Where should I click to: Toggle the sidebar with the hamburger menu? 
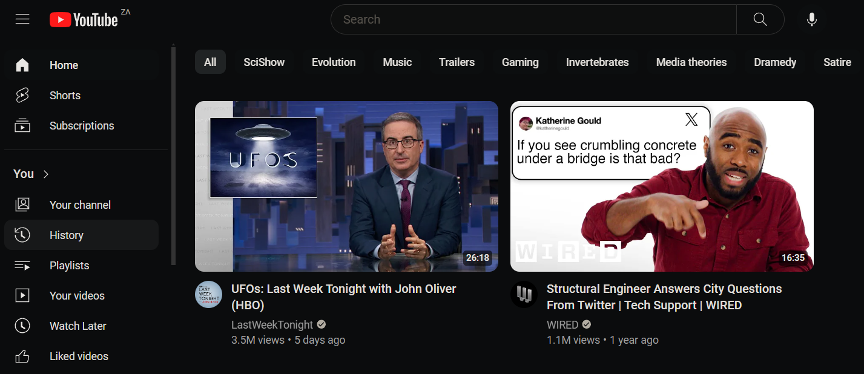click(x=22, y=19)
